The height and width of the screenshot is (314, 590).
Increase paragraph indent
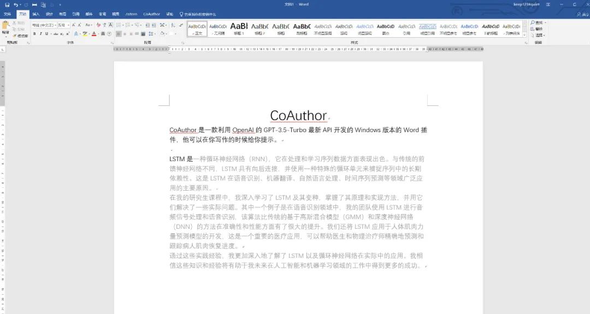[x=154, y=25]
